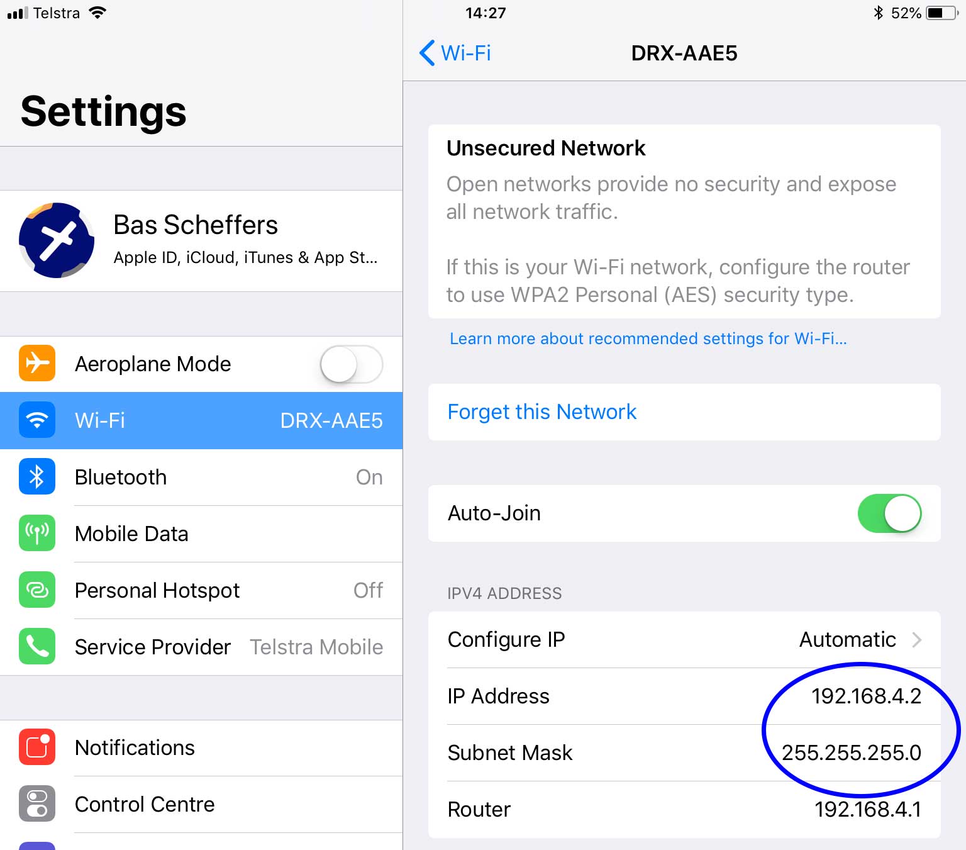Screen dimensions: 966x850
Task: Open Bluetooth settings showing On
Action: tap(201, 477)
